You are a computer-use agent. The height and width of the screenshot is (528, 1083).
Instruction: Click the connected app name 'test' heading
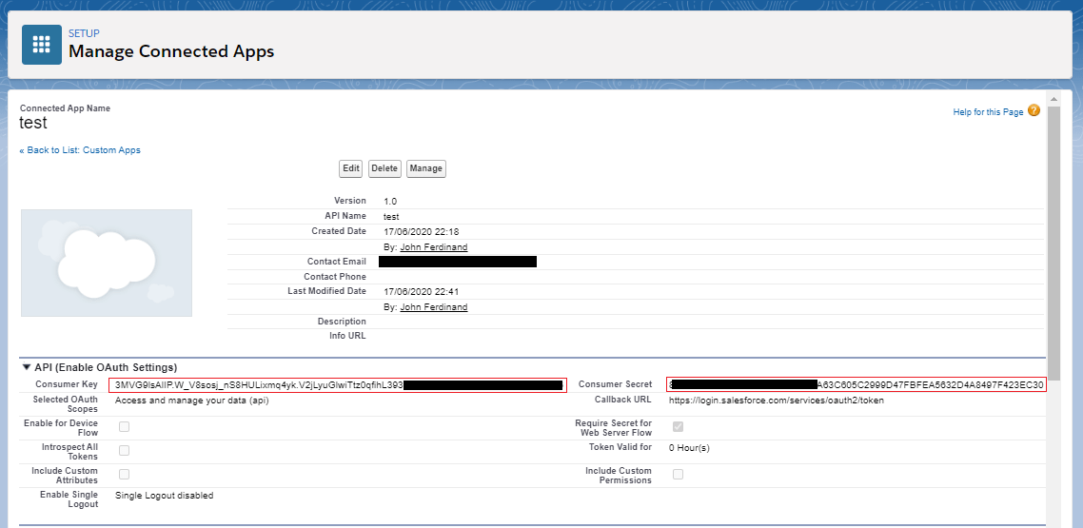coord(33,123)
